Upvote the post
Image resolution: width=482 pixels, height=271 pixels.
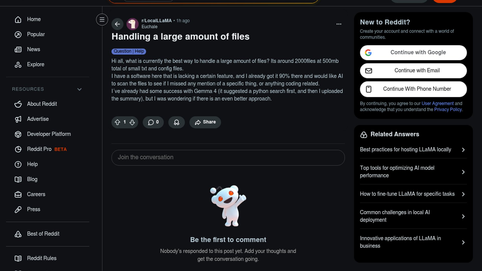117,122
